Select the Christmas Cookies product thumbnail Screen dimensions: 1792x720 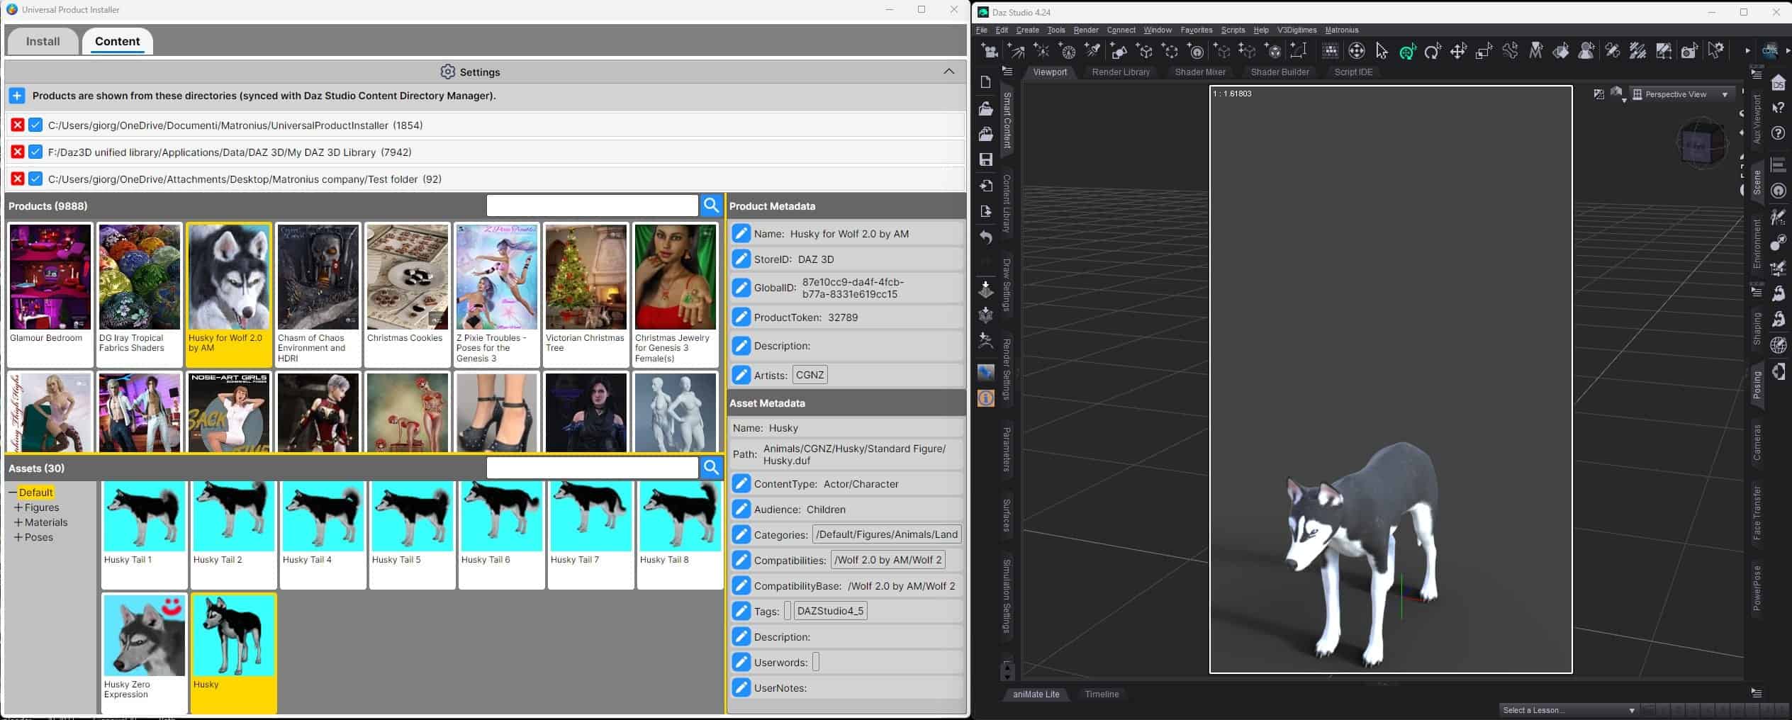[407, 278]
